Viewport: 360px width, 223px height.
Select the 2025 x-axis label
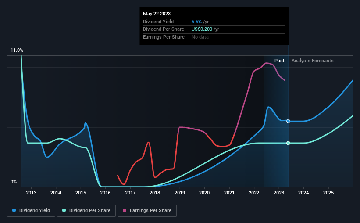pyautogui.click(x=328, y=193)
